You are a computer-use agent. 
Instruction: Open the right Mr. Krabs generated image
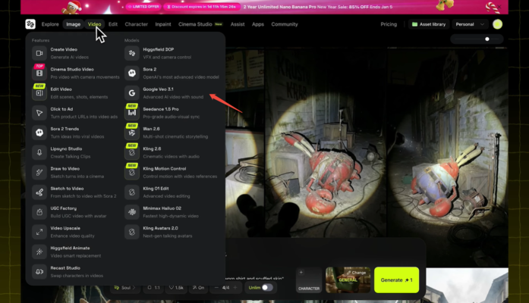448,157
